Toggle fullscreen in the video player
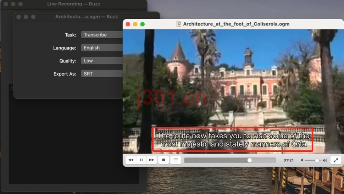 (x=335, y=160)
